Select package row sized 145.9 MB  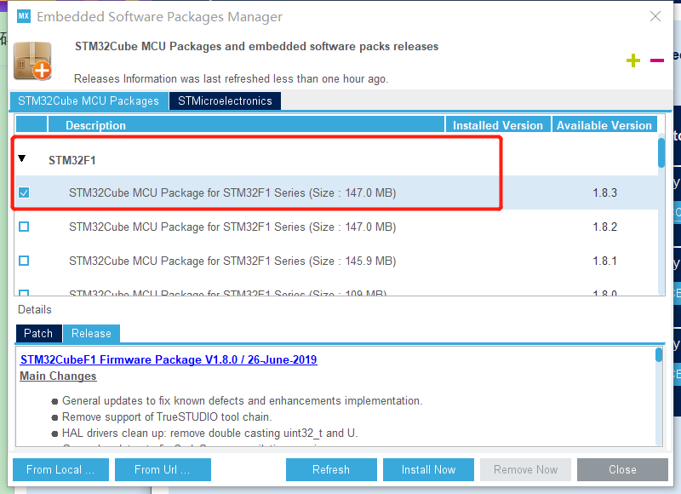point(336,261)
